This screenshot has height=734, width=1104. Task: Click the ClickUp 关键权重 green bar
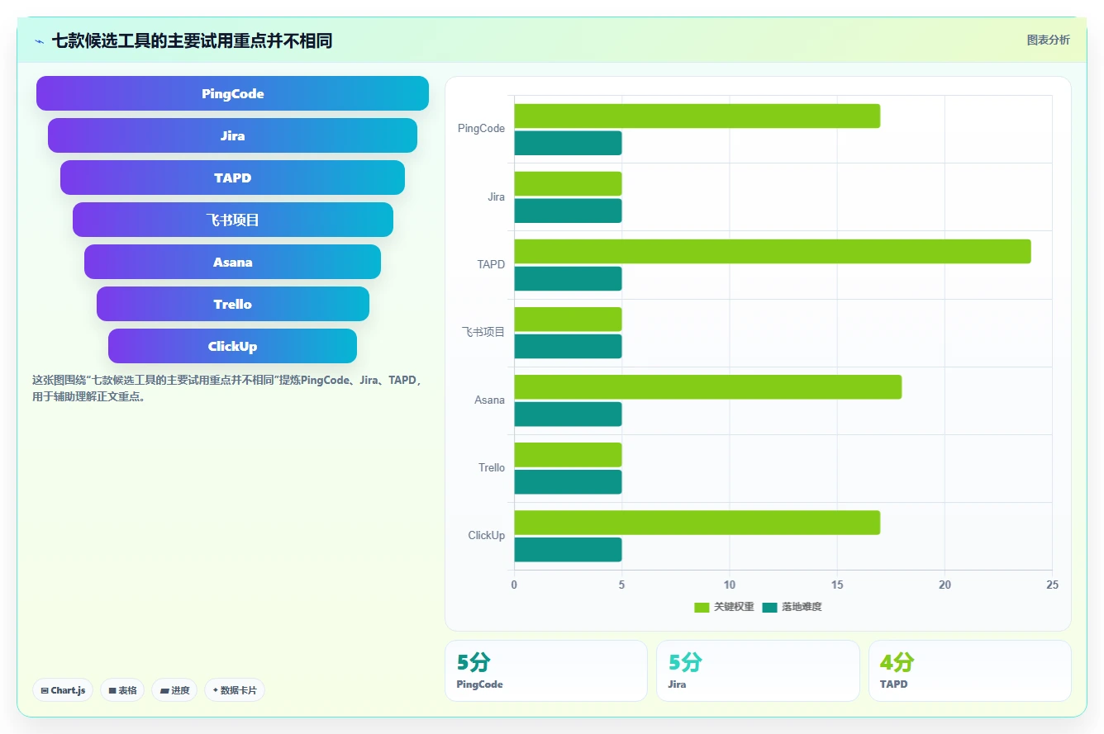point(697,523)
